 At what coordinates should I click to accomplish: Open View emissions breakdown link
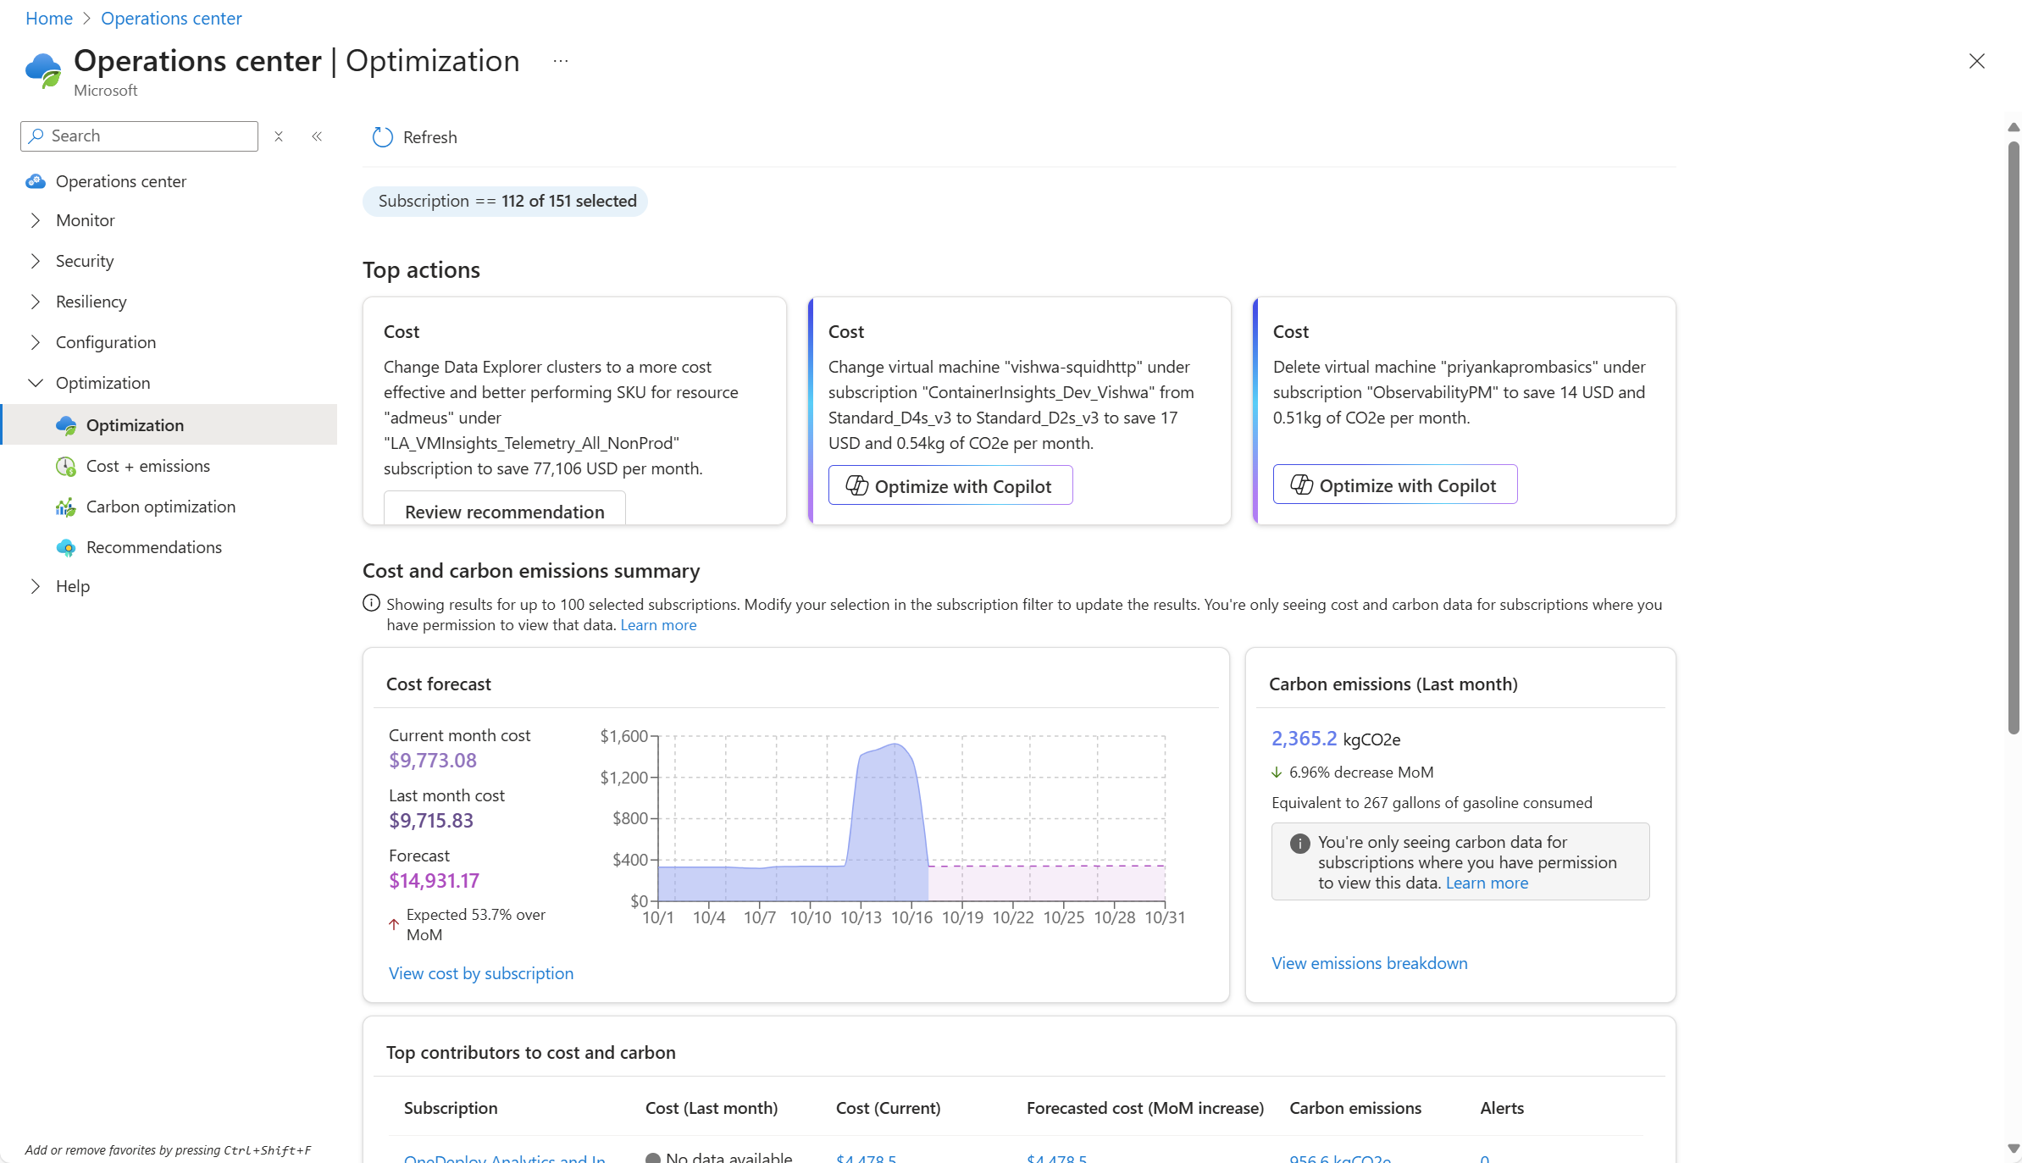1369,963
